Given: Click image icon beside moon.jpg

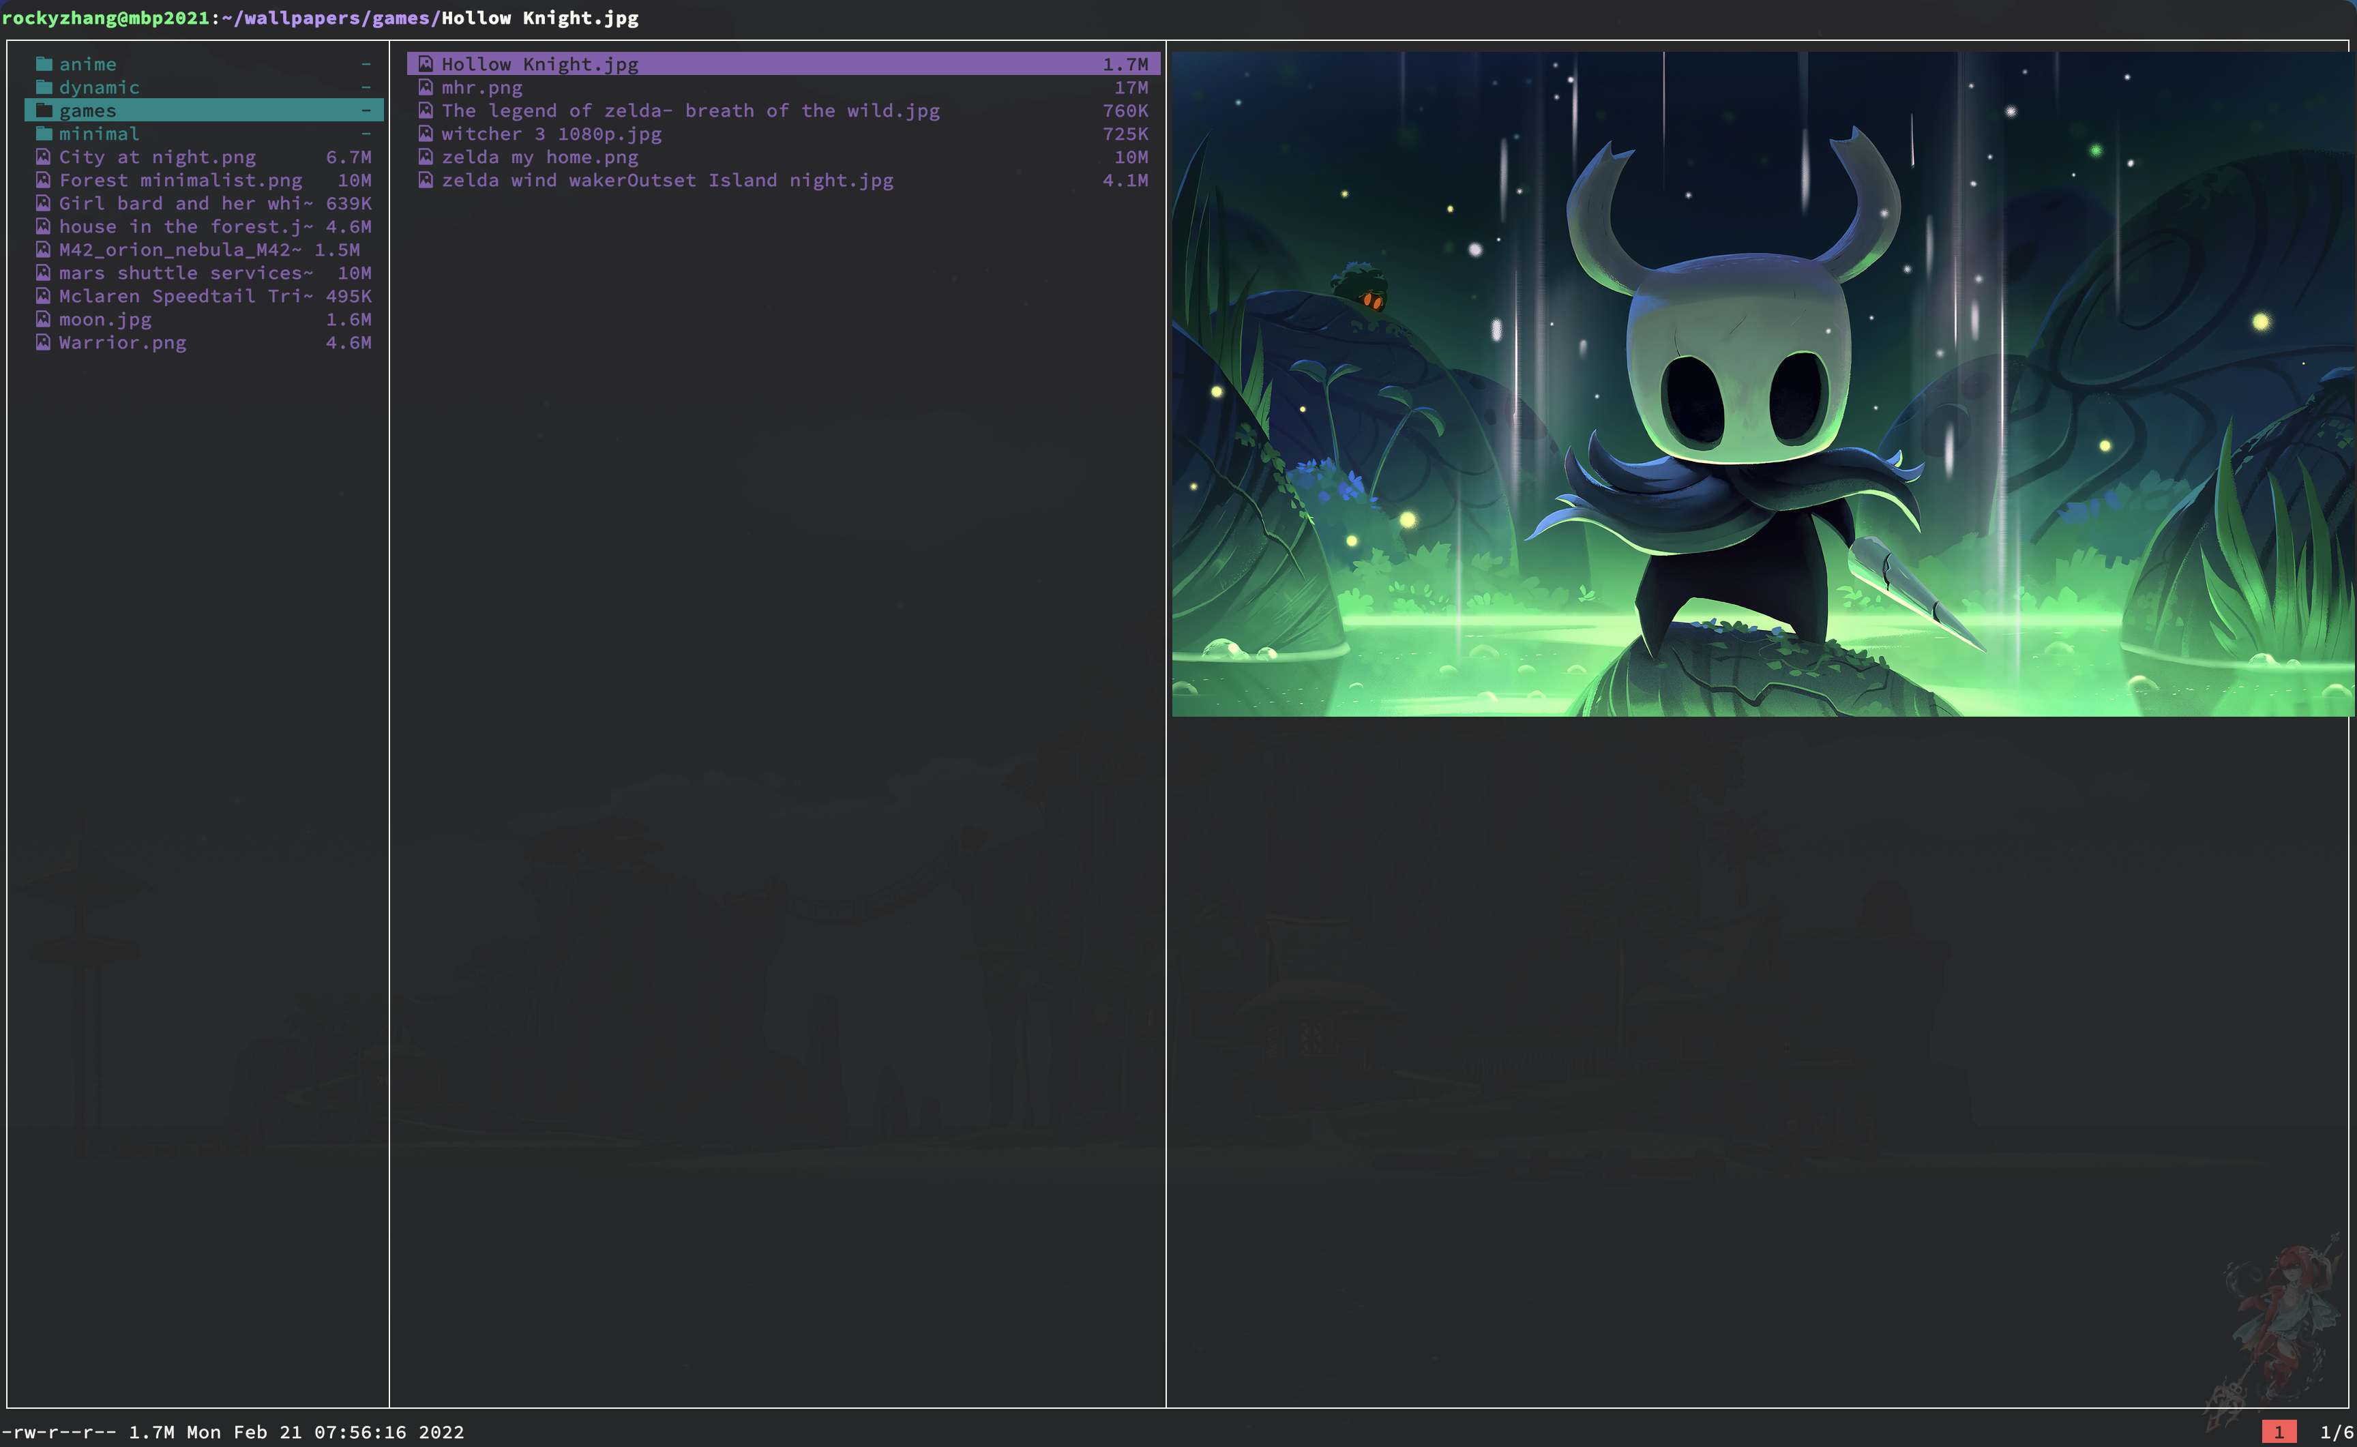Looking at the screenshot, I should coord(43,320).
